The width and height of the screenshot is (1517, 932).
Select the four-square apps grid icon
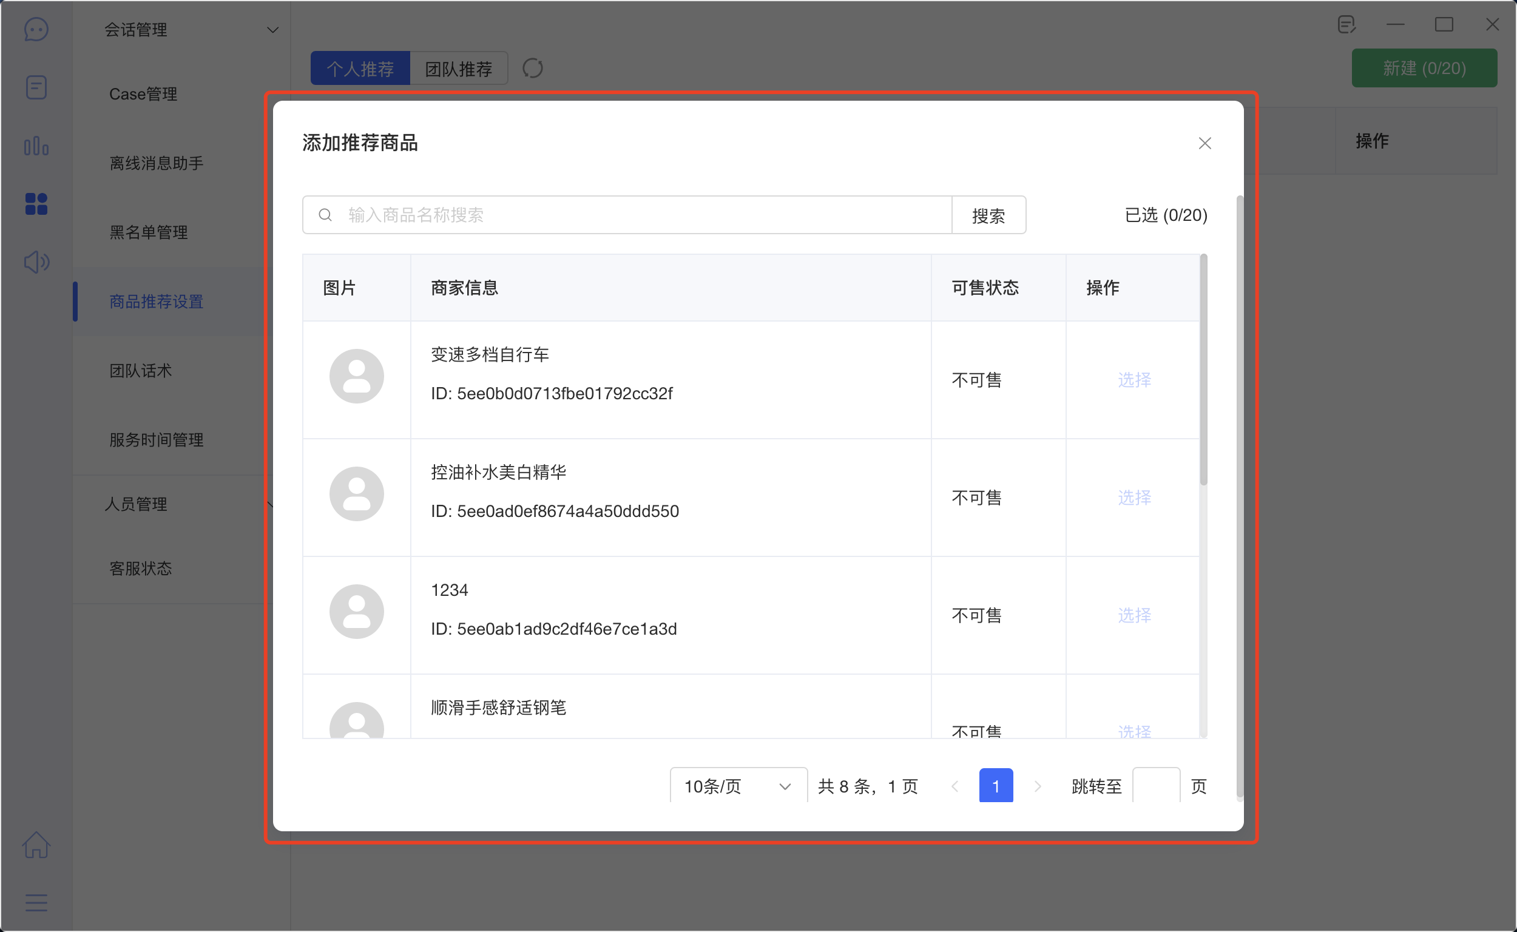point(36,204)
